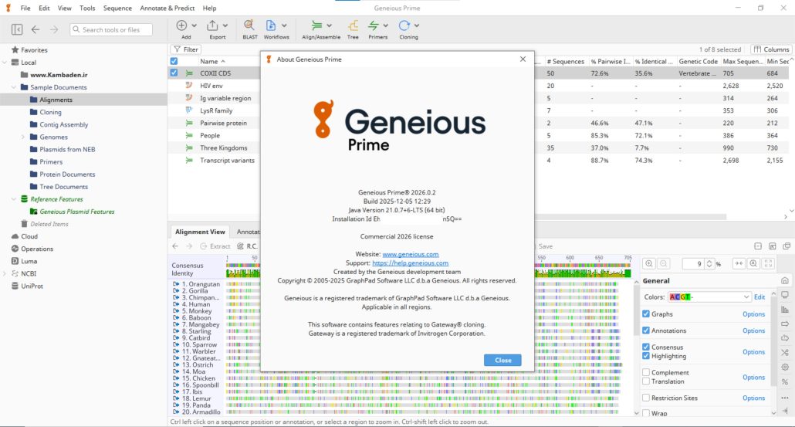This screenshot has width=795, height=427.
Task: Open the Colors scheme dropdown
Action: tap(709, 297)
